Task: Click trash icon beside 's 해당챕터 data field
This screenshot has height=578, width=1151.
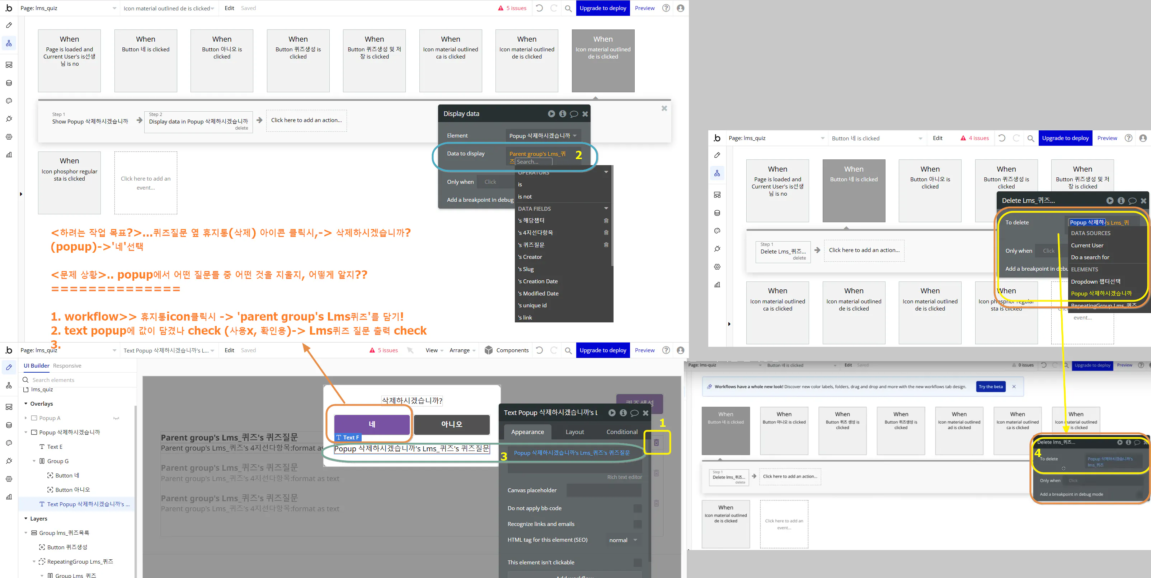Action: (x=606, y=220)
